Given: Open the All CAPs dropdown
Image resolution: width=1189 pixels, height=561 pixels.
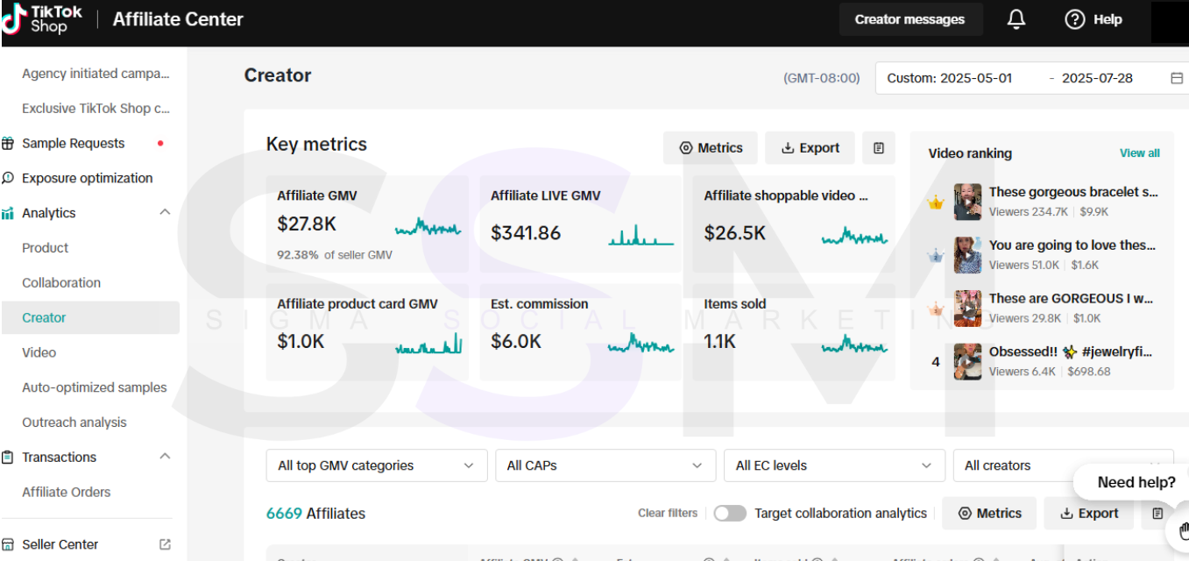Looking at the screenshot, I should [x=605, y=465].
